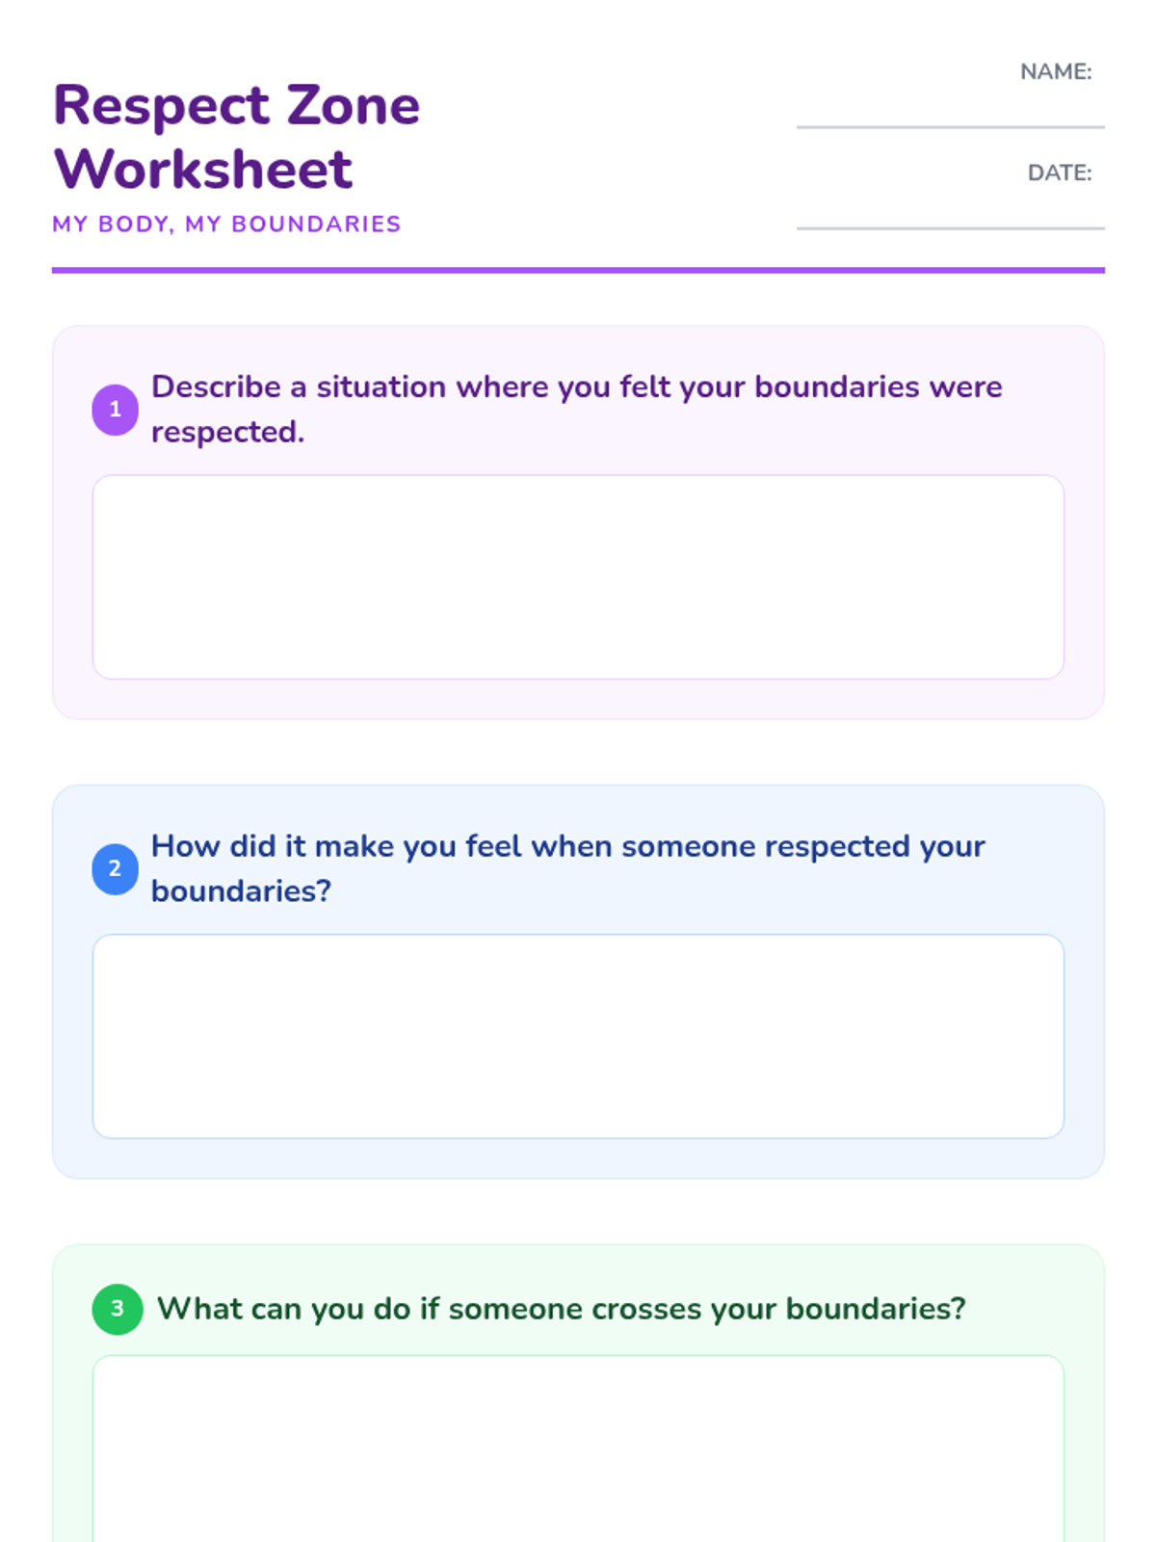The height and width of the screenshot is (1542, 1156).
Task: Click the answer box for the feelings question
Action: click(578, 1036)
